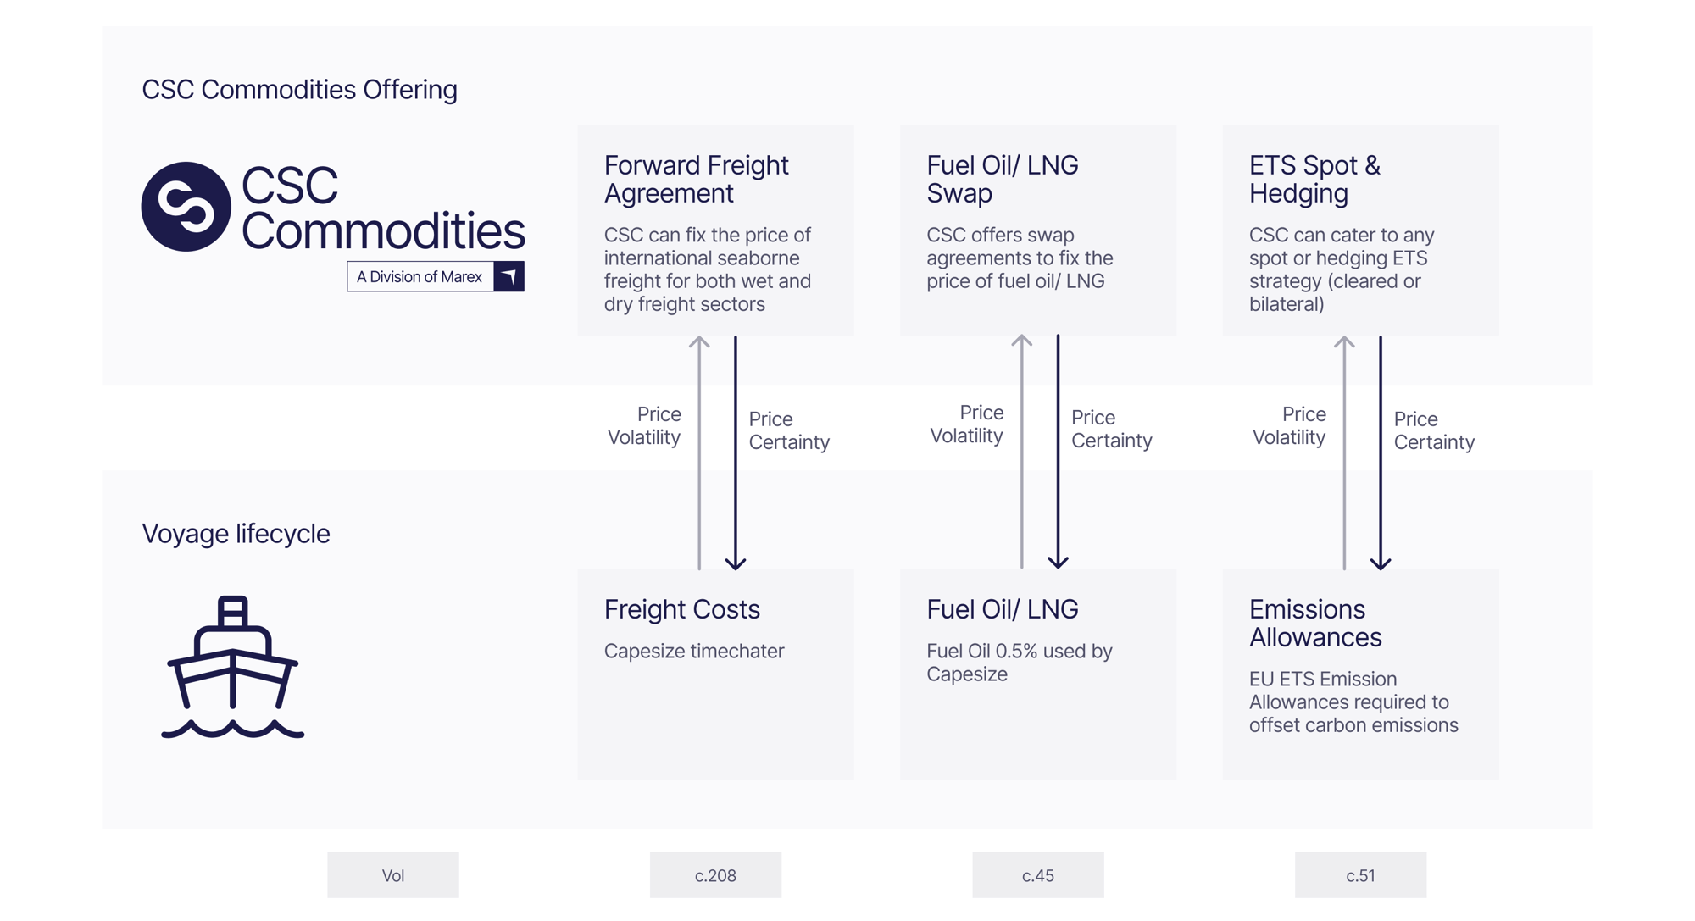This screenshot has width=1695, height=921.
Task: Click the Price Certainty down arrow above Freight Costs
Action: pos(736,452)
